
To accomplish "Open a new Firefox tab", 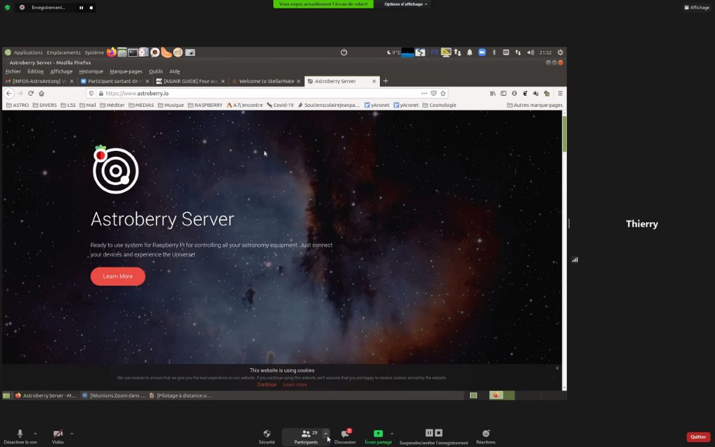I will 385,81.
